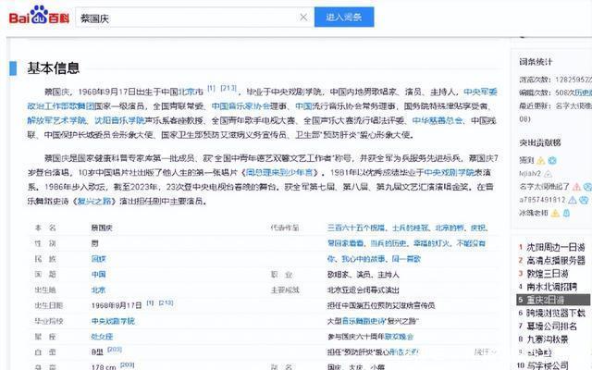Click contributor name a7857491812
Screen dimensions: 592x370
tap(542, 200)
